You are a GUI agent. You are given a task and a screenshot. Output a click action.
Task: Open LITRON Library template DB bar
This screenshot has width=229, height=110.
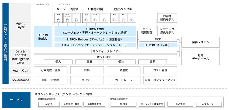click(x=95, y=45)
